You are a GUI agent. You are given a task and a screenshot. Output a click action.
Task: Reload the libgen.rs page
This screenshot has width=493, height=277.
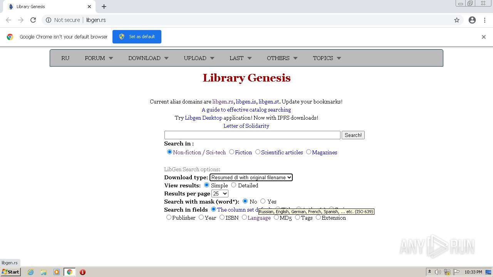pyautogui.click(x=33, y=20)
